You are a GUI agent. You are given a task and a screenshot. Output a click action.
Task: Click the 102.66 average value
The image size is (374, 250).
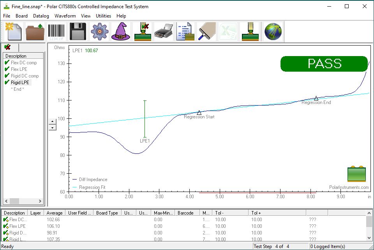(x=53, y=220)
